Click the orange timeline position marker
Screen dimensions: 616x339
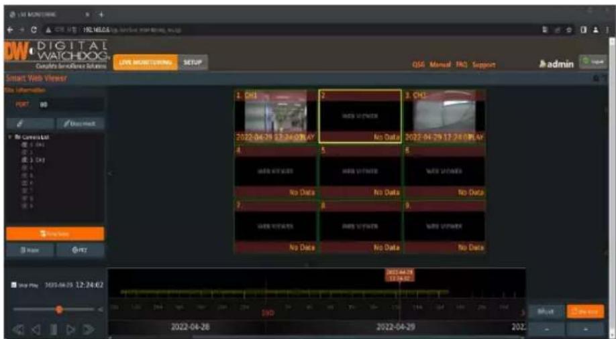pyautogui.click(x=399, y=275)
